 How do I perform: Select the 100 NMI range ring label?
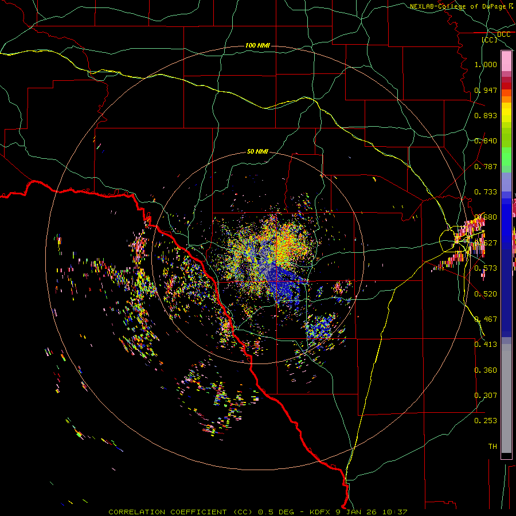click(257, 45)
